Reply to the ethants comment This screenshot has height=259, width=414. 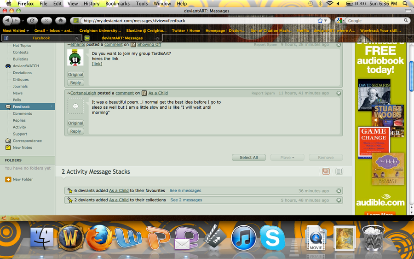tap(75, 82)
